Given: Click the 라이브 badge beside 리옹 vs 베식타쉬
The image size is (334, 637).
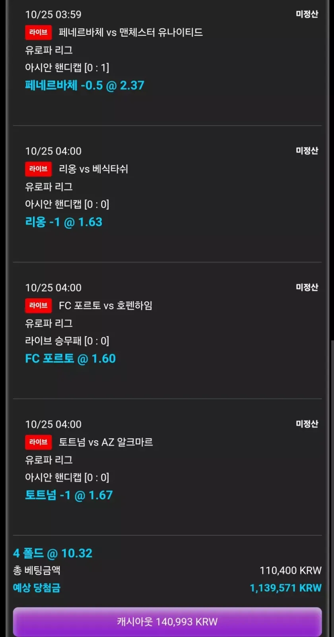Looking at the screenshot, I should pos(38,169).
